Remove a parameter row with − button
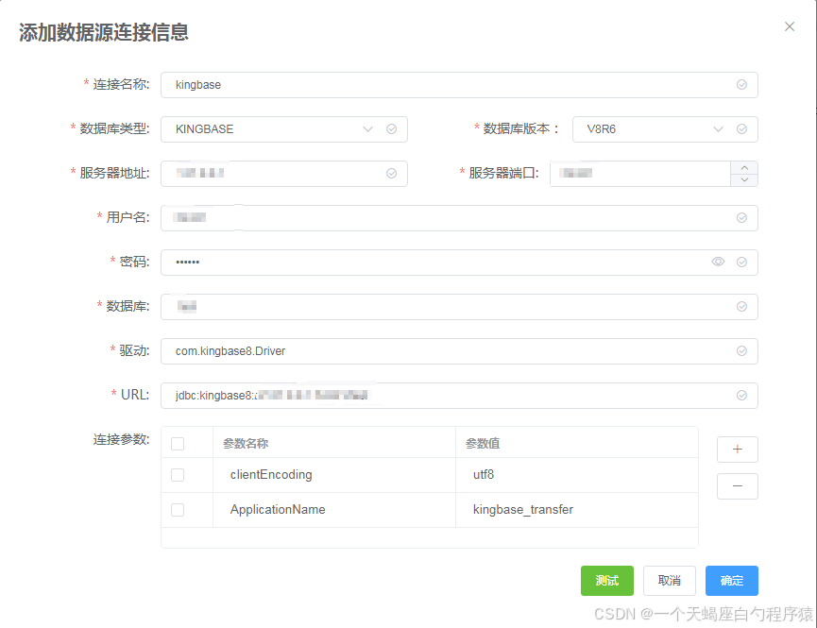 point(737,485)
